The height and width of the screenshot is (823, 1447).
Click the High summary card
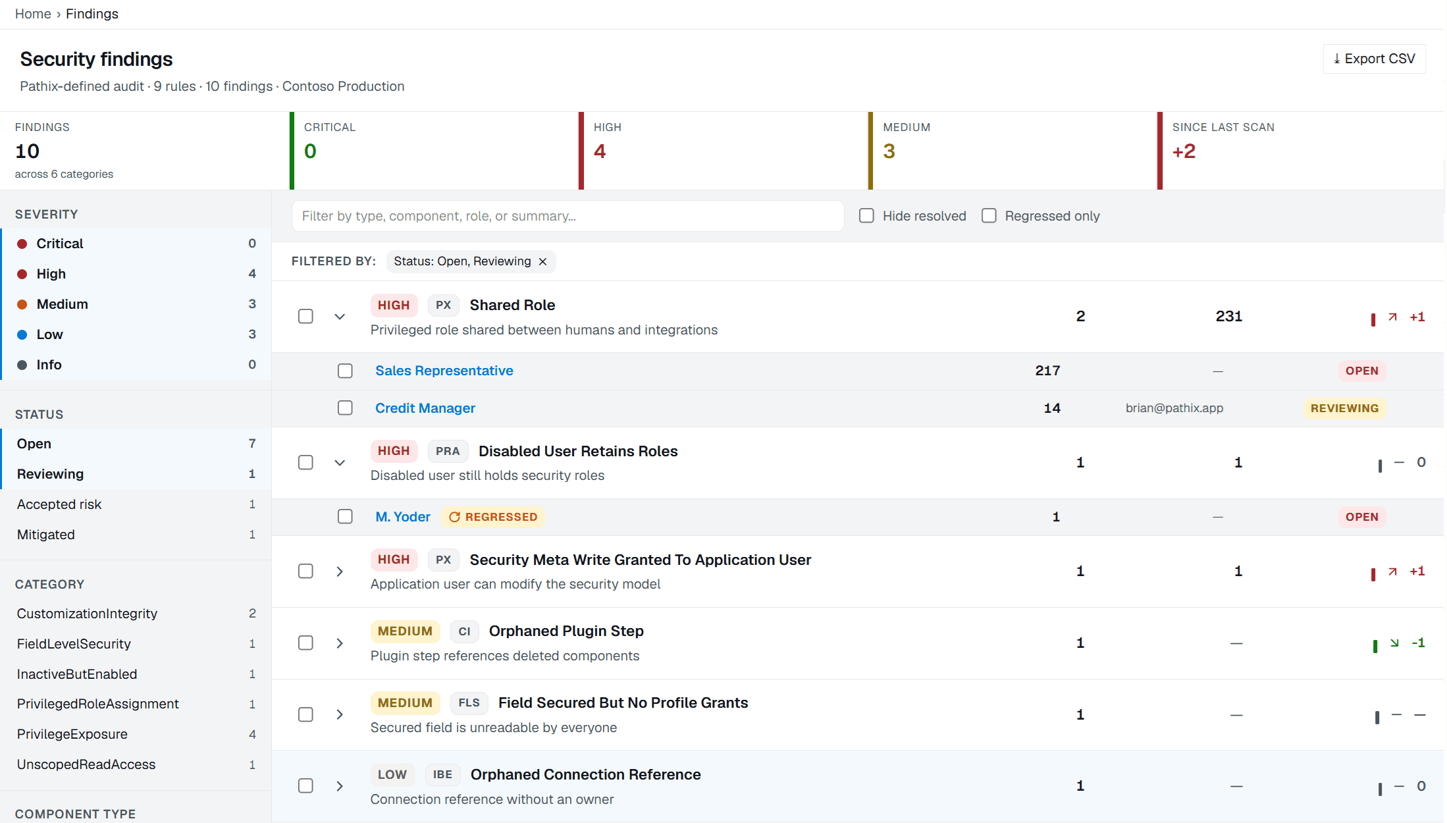[723, 151]
